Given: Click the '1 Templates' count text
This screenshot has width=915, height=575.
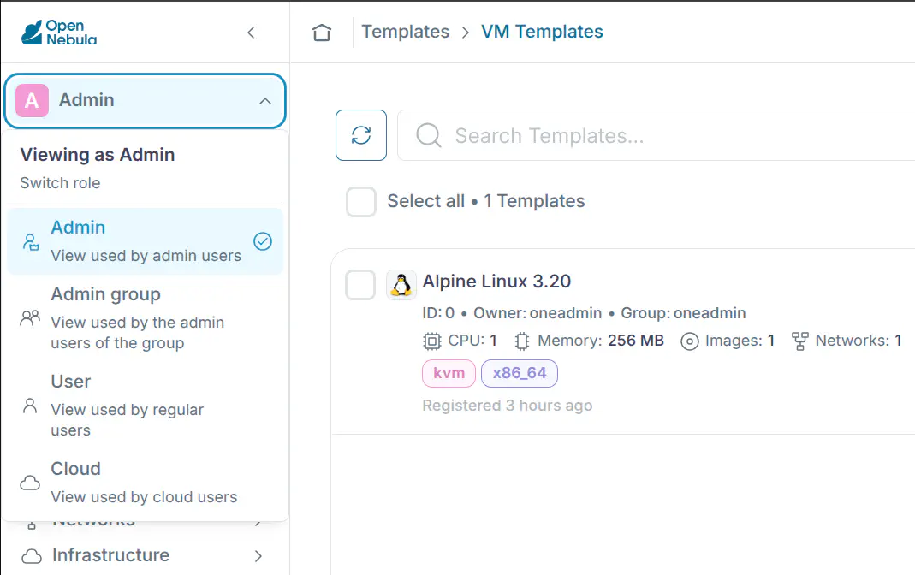Looking at the screenshot, I should click(534, 201).
